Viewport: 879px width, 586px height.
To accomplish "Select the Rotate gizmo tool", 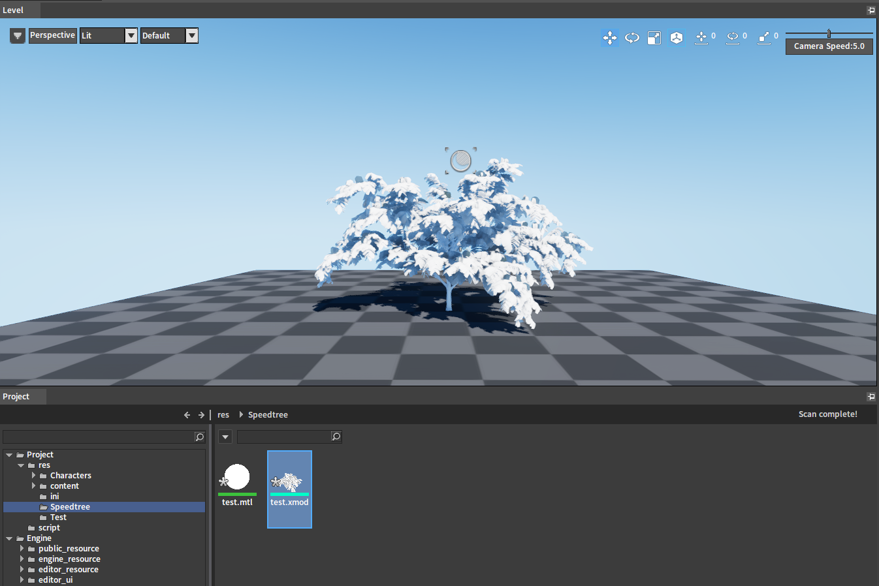I will [631, 38].
